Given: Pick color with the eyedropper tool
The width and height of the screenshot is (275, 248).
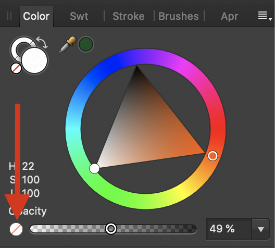Looking at the screenshot, I should click(68, 44).
